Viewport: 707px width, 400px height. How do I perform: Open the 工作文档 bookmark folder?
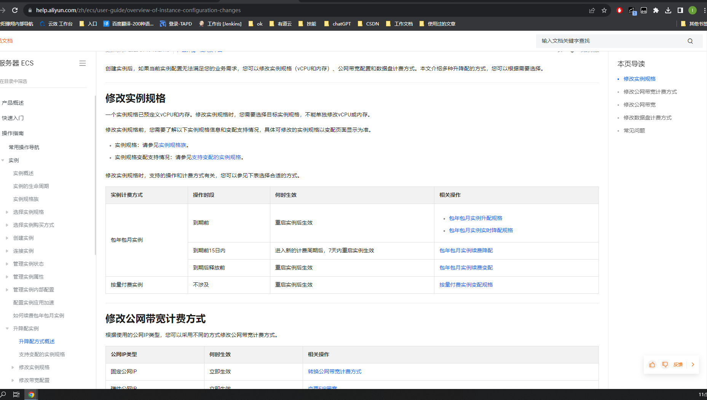399,24
